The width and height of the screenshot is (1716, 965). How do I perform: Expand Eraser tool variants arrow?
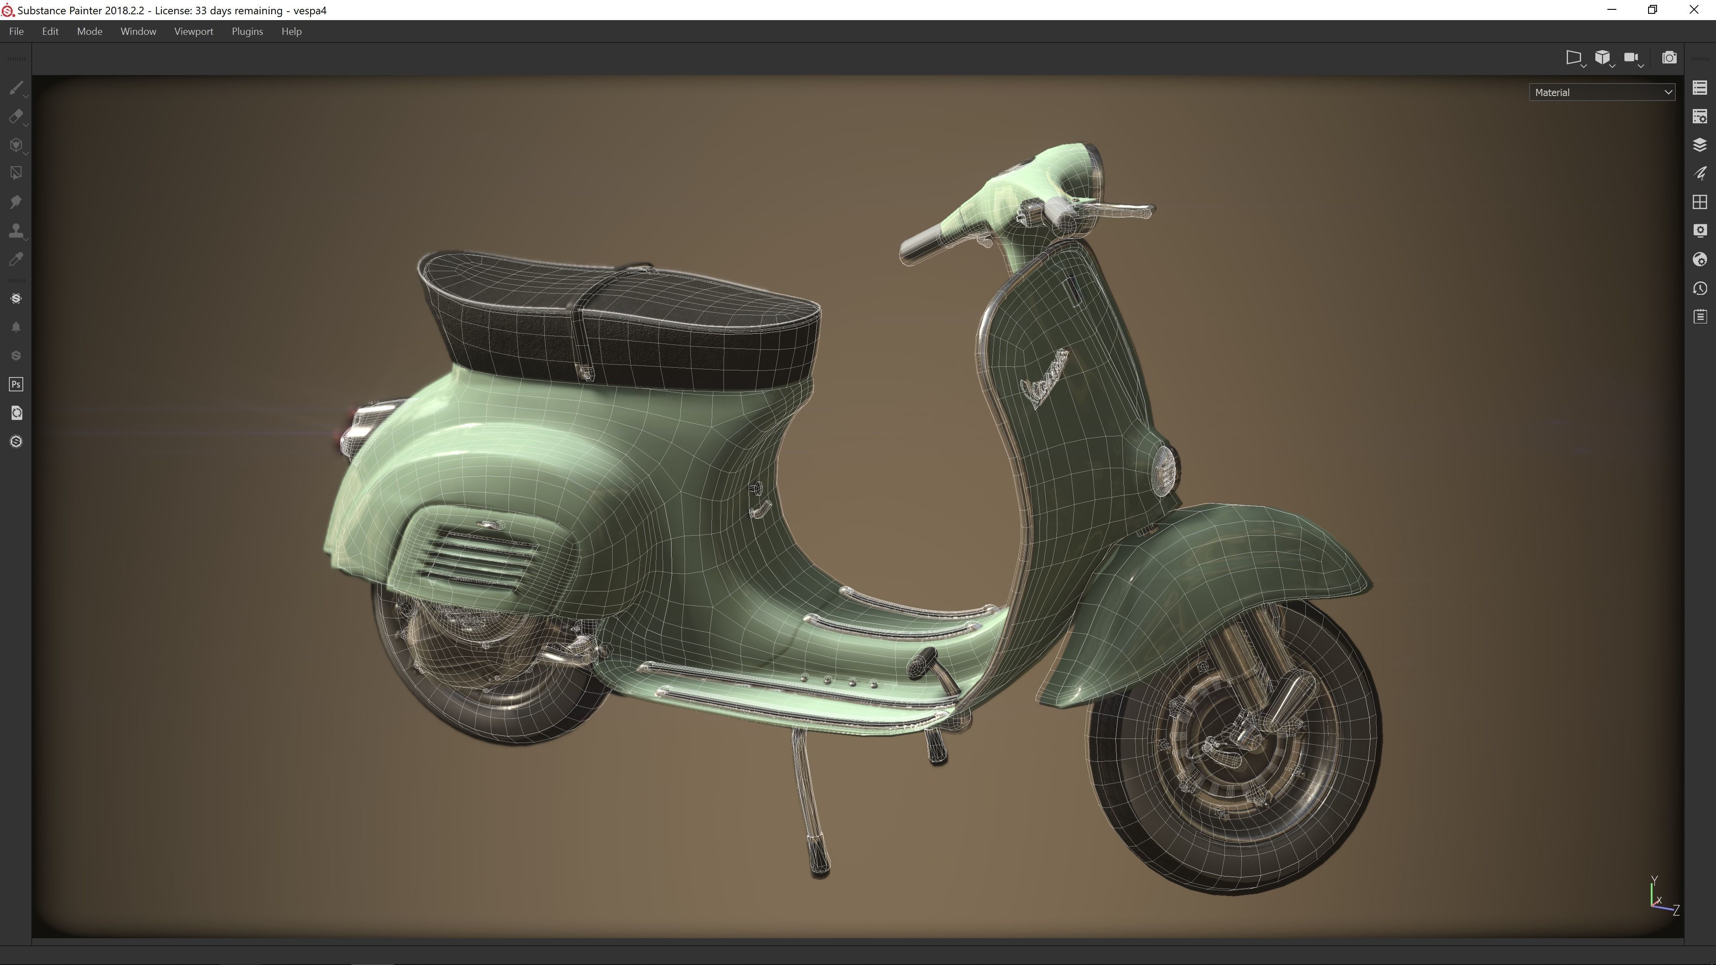point(26,125)
